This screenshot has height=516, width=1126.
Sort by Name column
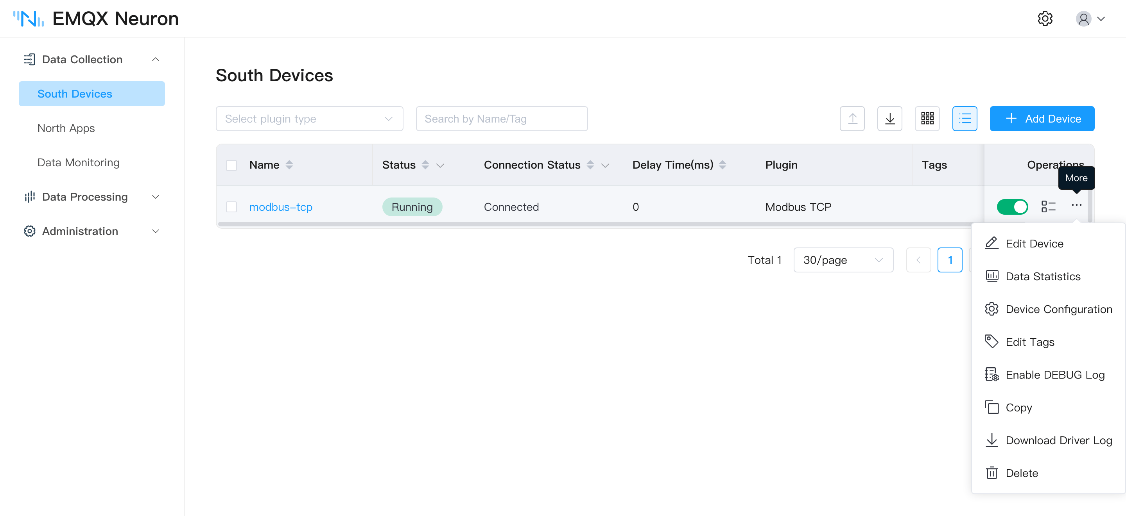pyautogui.click(x=289, y=165)
